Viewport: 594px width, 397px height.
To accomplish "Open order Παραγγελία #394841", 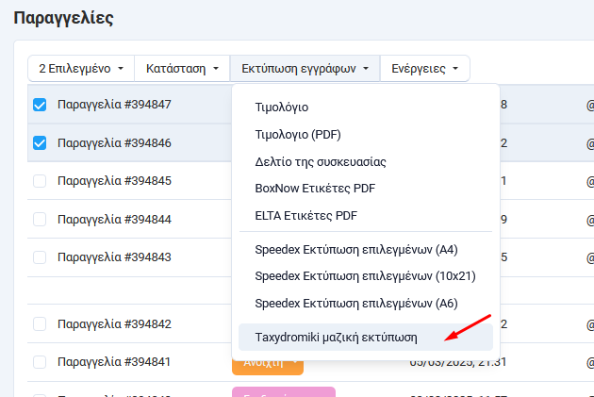I will (114, 362).
